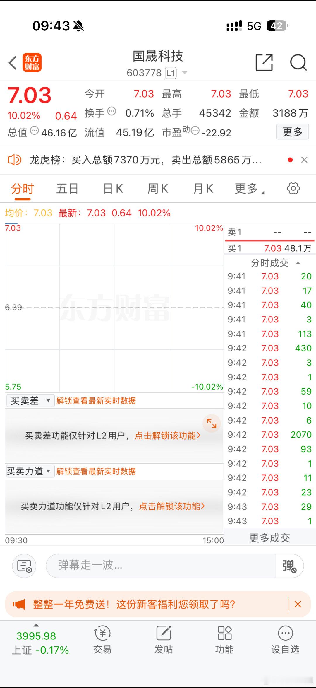Screen dimensions: 316x688
Task: Select the 分时 chart tab
Action: 23,189
